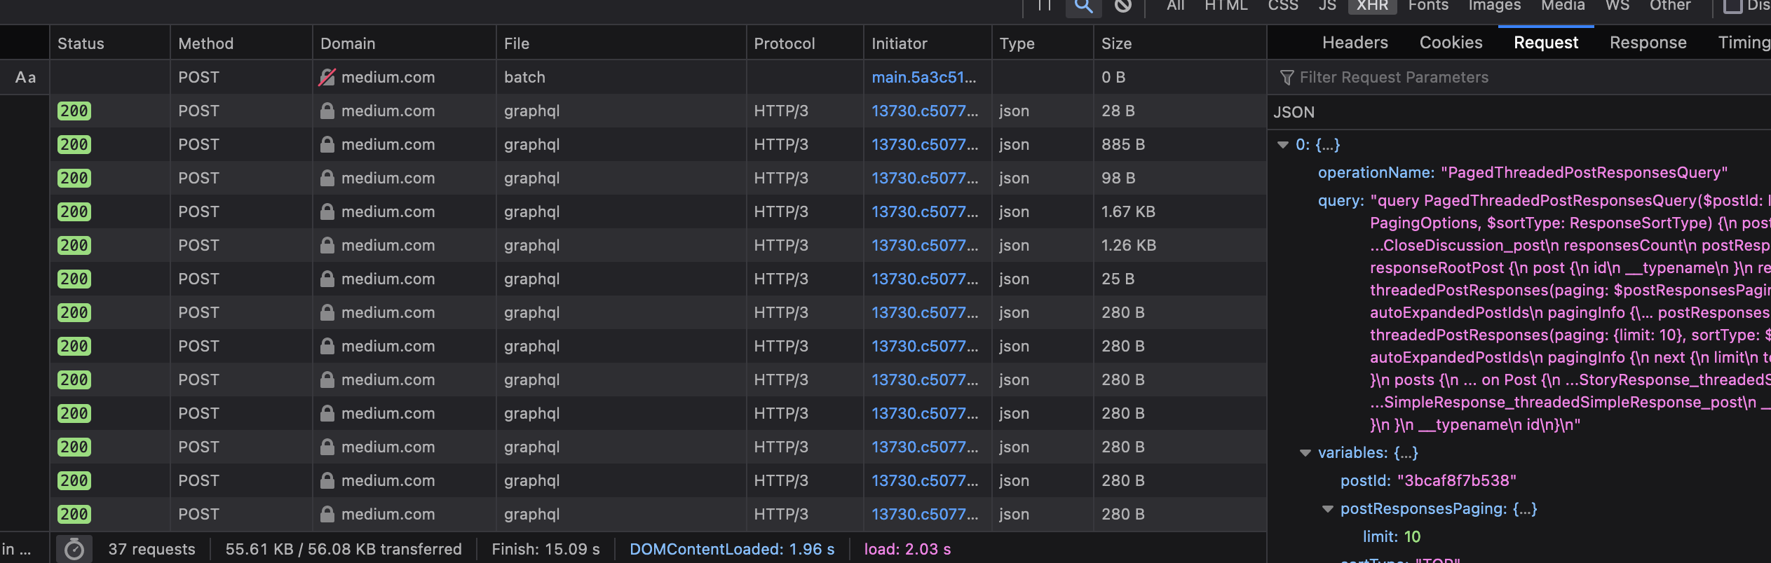Filter requests by Fonts
The image size is (1771, 563).
1428,6
